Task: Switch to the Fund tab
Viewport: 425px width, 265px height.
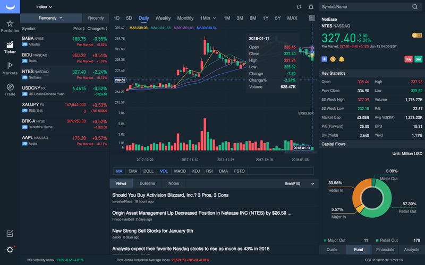Action: (359, 250)
